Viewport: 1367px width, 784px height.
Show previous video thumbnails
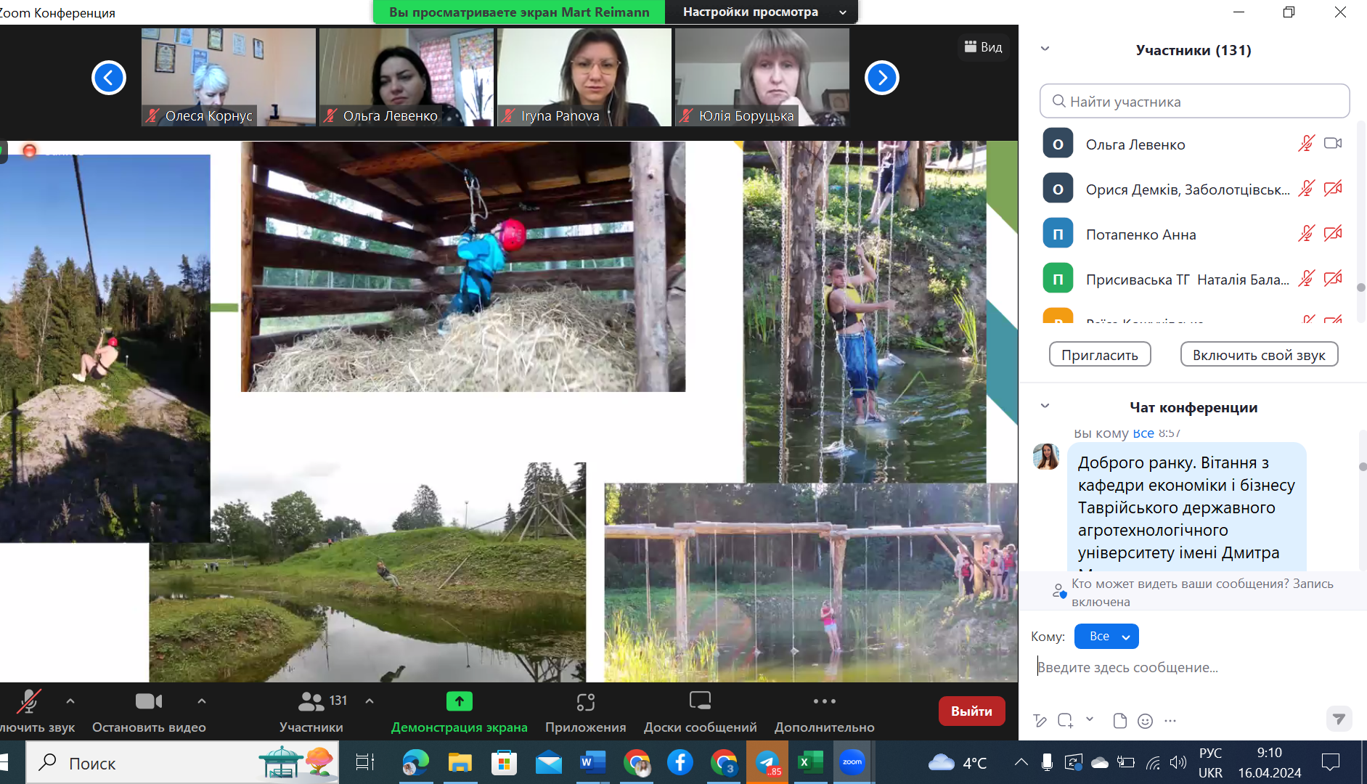click(109, 78)
